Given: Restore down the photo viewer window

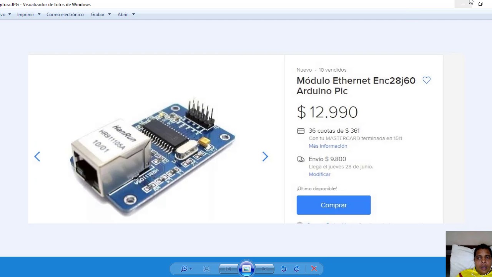Looking at the screenshot, I should [480, 4].
